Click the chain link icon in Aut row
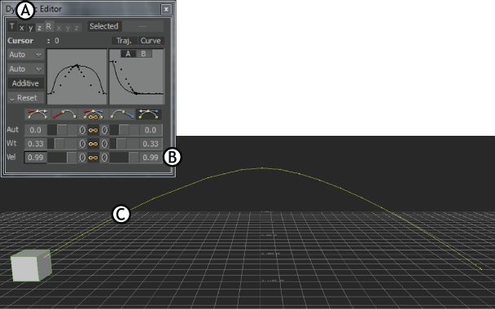Viewport: 495px width, 309px height. click(93, 130)
